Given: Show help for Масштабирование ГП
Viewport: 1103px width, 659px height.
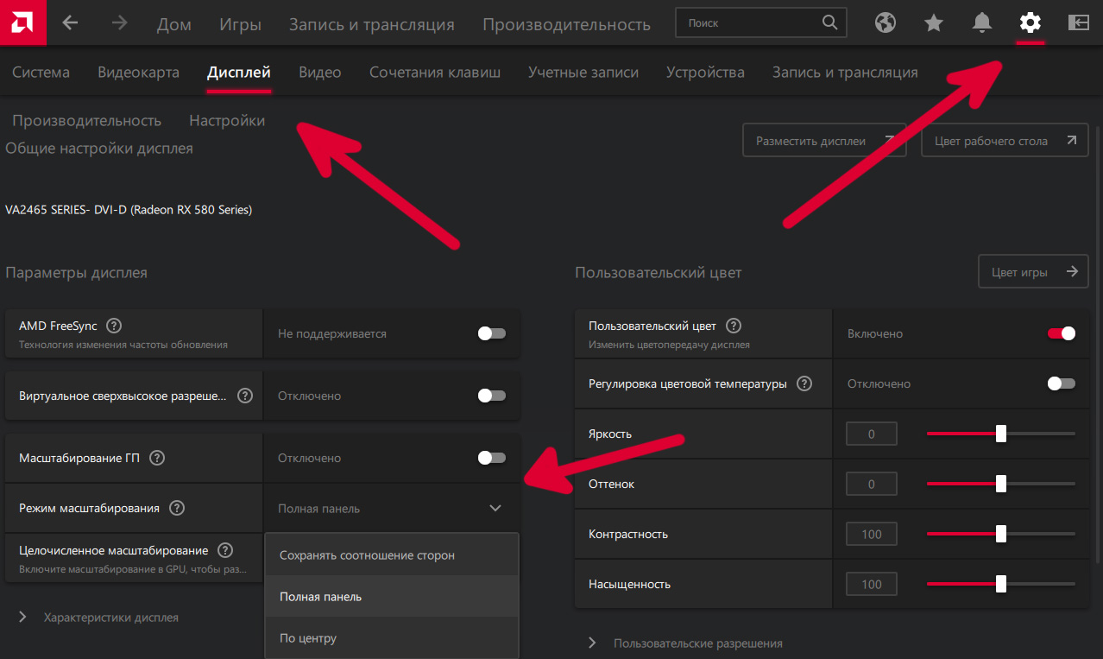Looking at the screenshot, I should pyautogui.click(x=157, y=458).
